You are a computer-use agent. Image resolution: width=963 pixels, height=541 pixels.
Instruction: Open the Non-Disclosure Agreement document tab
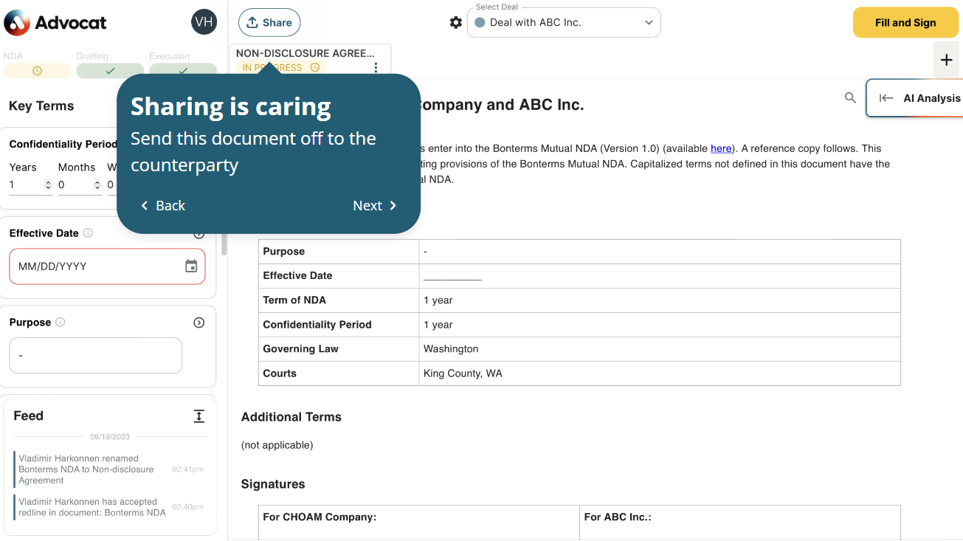(305, 54)
